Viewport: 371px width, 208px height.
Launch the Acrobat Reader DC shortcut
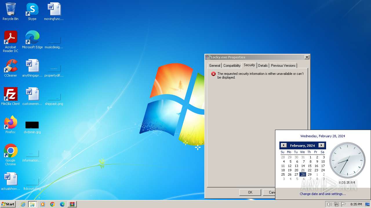coord(10,41)
